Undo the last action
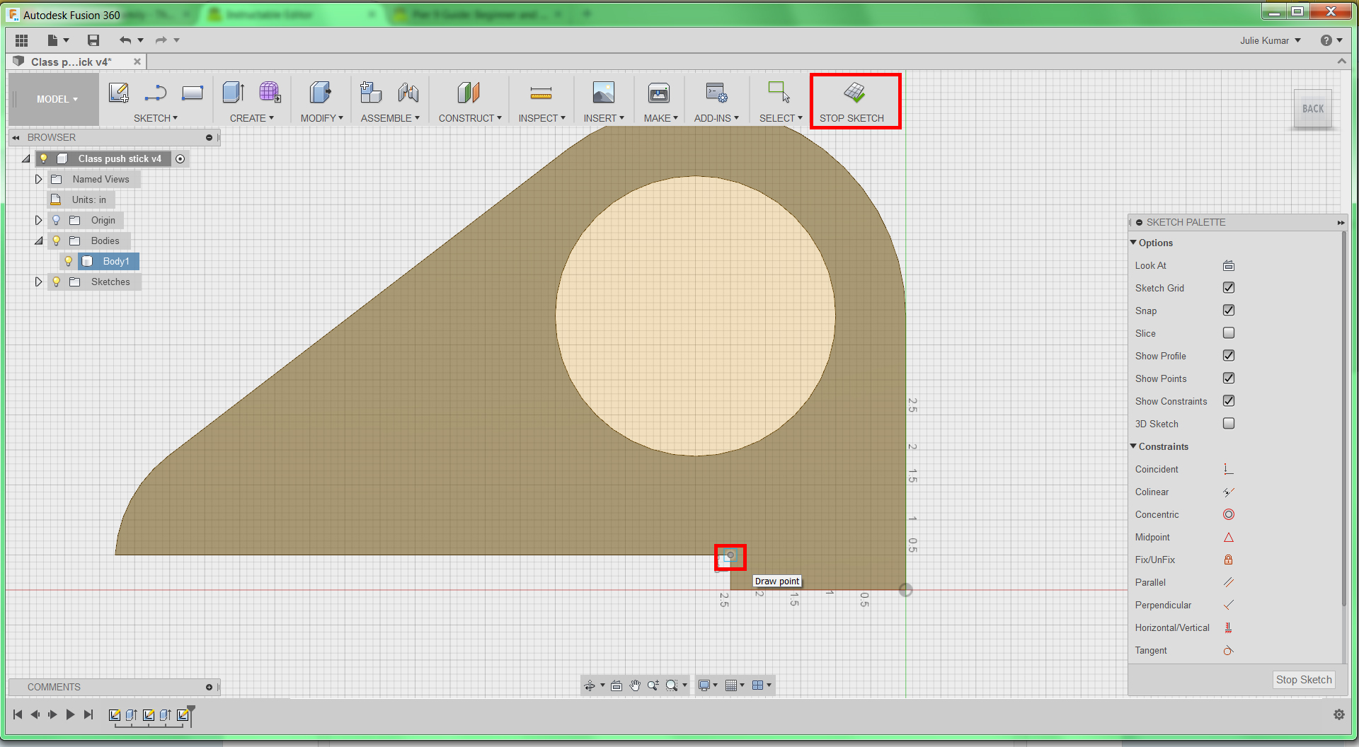Viewport: 1359px width, 747px height. click(125, 40)
